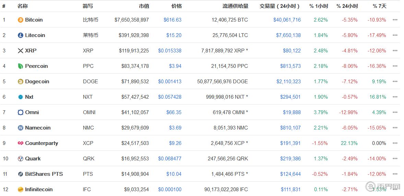The height and width of the screenshot is (196, 404).
Task: Open the more options menu for Bitcoin
Action: (x=395, y=20)
